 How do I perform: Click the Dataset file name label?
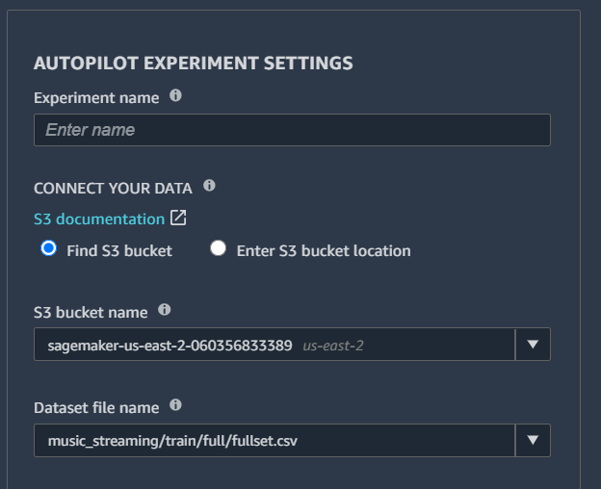[x=96, y=408]
